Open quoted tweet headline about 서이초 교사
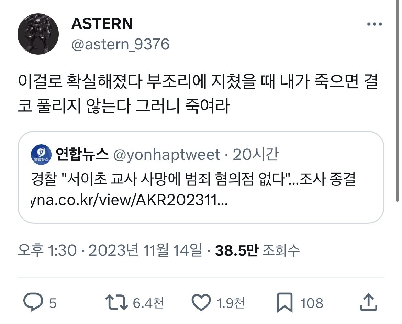The image size is (402, 324). [x=193, y=179]
